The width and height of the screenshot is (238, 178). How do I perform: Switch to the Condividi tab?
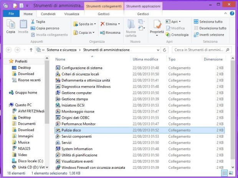click(x=48, y=14)
